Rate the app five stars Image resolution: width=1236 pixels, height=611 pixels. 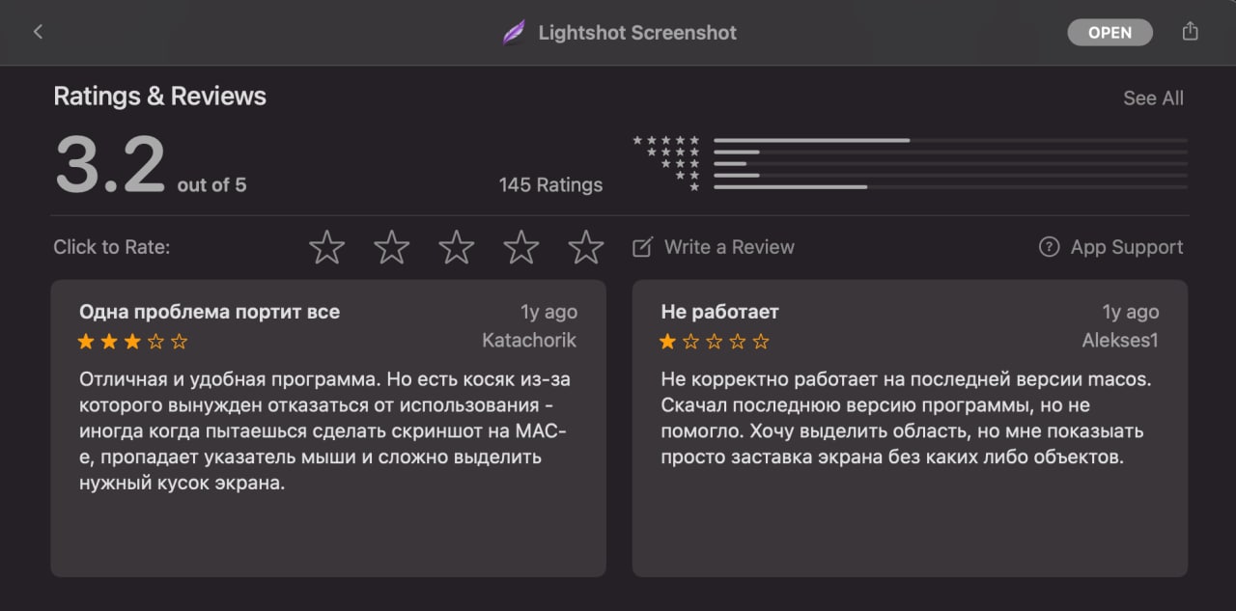(x=586, y=247)
